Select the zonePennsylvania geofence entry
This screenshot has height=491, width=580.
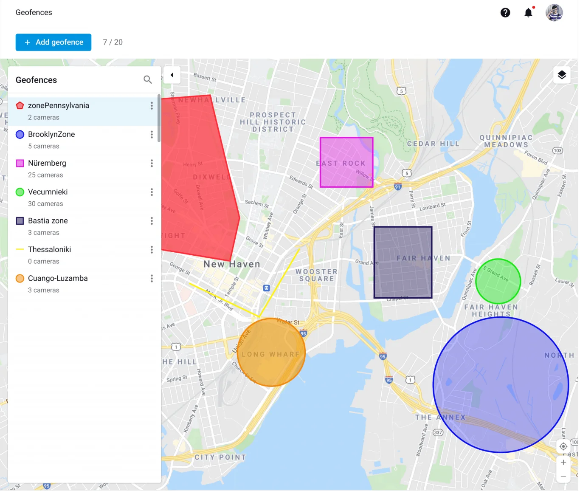tap(59, 105)
